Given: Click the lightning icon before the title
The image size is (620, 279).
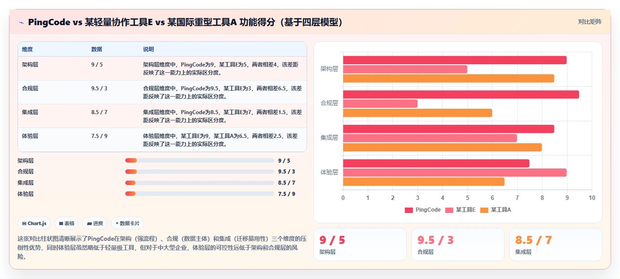Looking at the screenshot, I should coord(22,22).
